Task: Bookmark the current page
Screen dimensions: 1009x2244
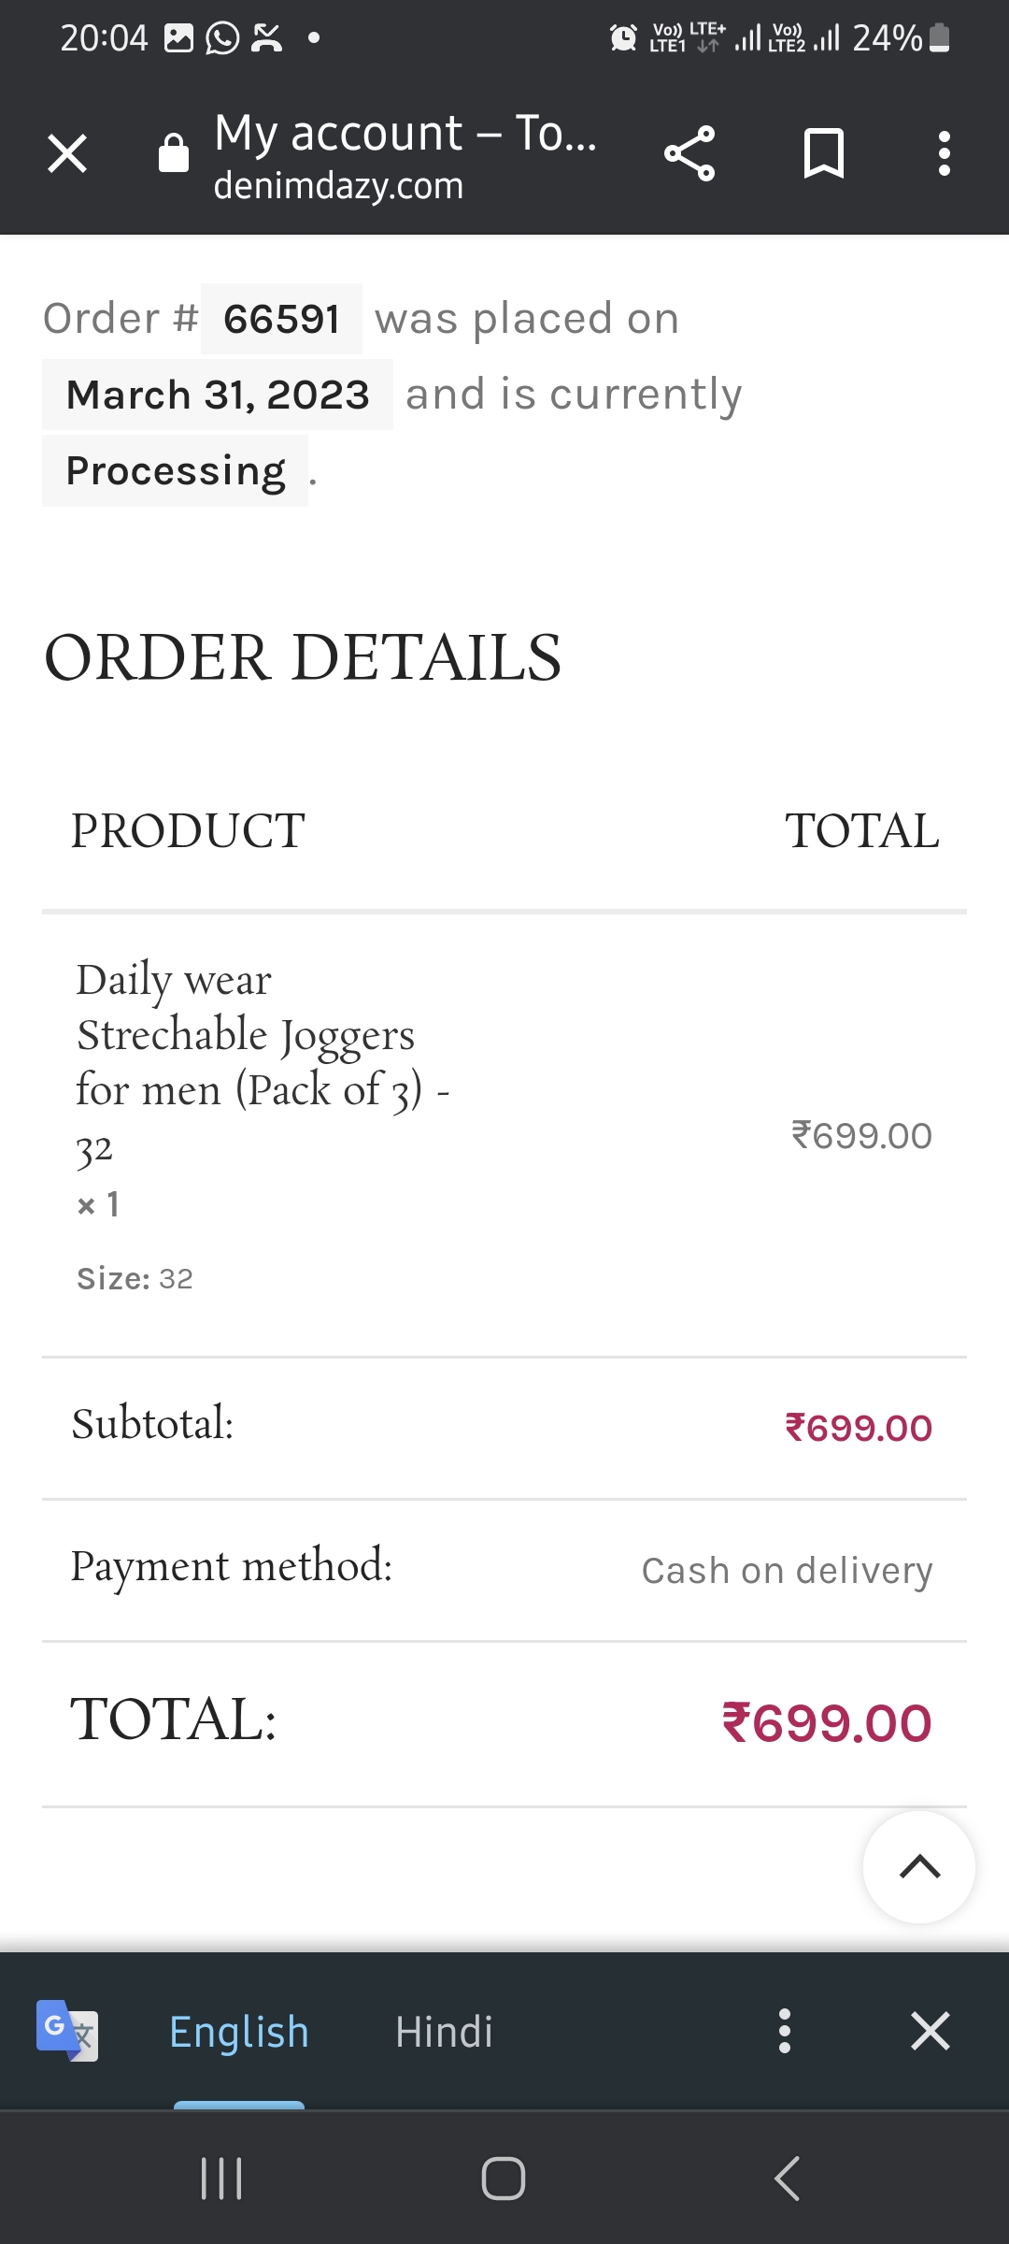Action: tap(823, 153)
